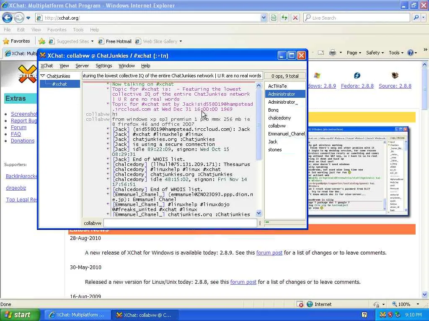Open the recent pages dropdown arrow

pyautogui.click(x=28, y=18)
